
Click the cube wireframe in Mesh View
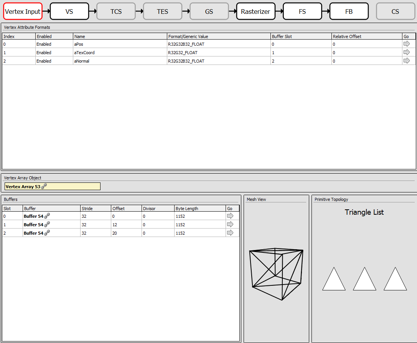pos(276,274)
